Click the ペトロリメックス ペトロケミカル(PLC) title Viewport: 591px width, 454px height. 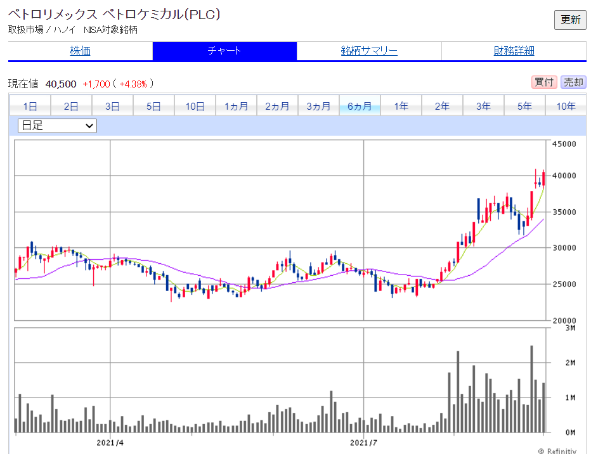point(114,15)
